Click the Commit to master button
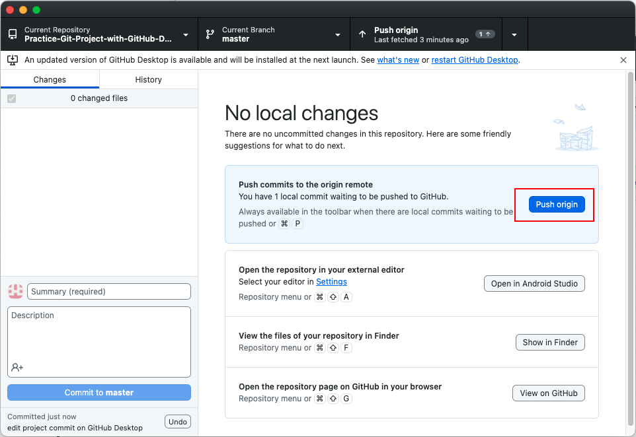 point(99,393)
